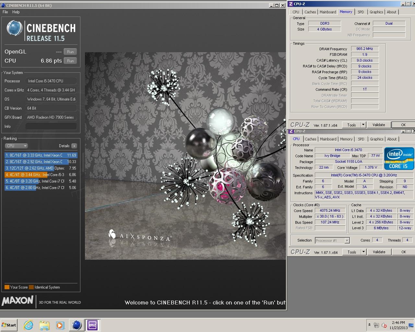The image size is (415, 332).
Task: Open Windows Explorer folder taskbar icon
Action: coord(44,325)
